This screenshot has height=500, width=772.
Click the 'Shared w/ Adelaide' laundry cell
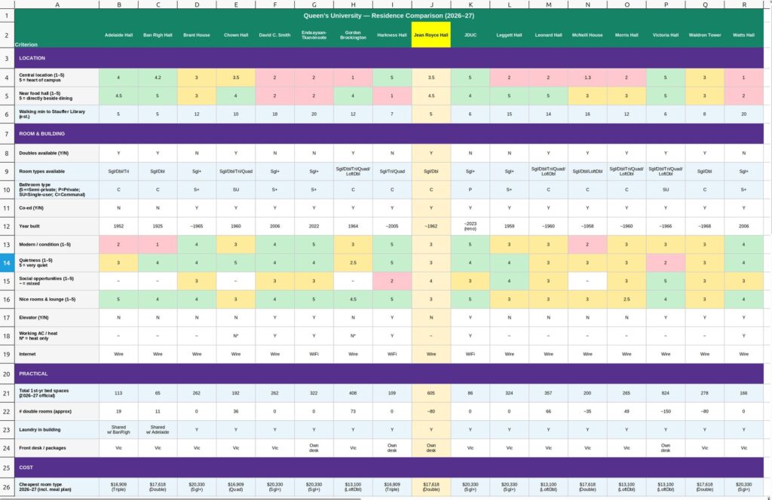point(158,430)
